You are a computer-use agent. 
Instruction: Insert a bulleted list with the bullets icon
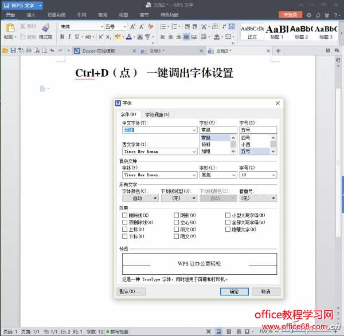click(x=163, y=27)
